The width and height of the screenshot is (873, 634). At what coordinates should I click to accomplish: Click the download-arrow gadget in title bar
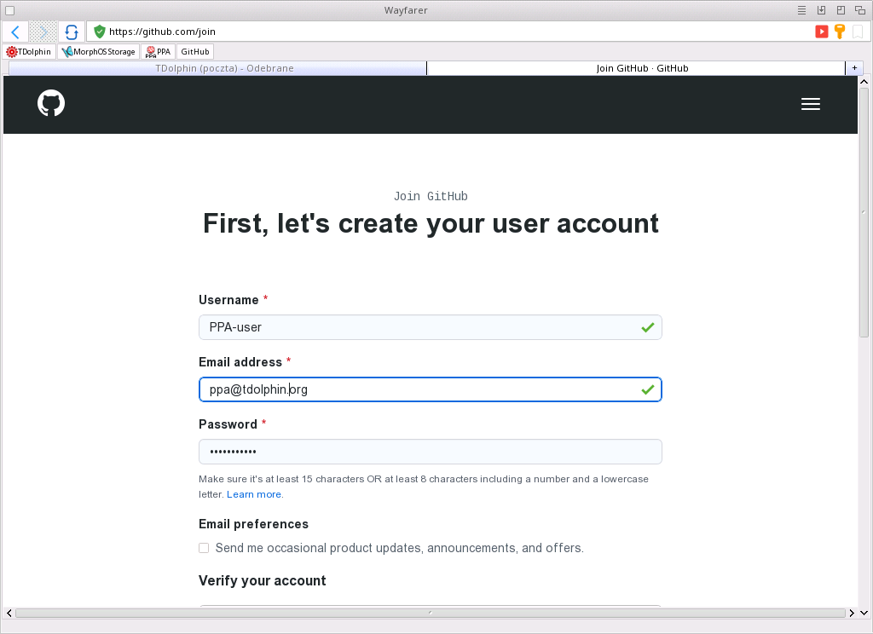pos(821,10)
